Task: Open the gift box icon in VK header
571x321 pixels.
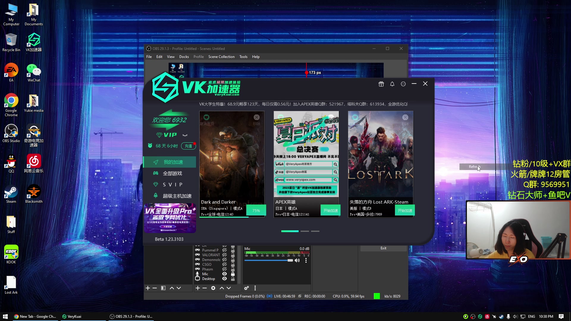Action: 381,84
